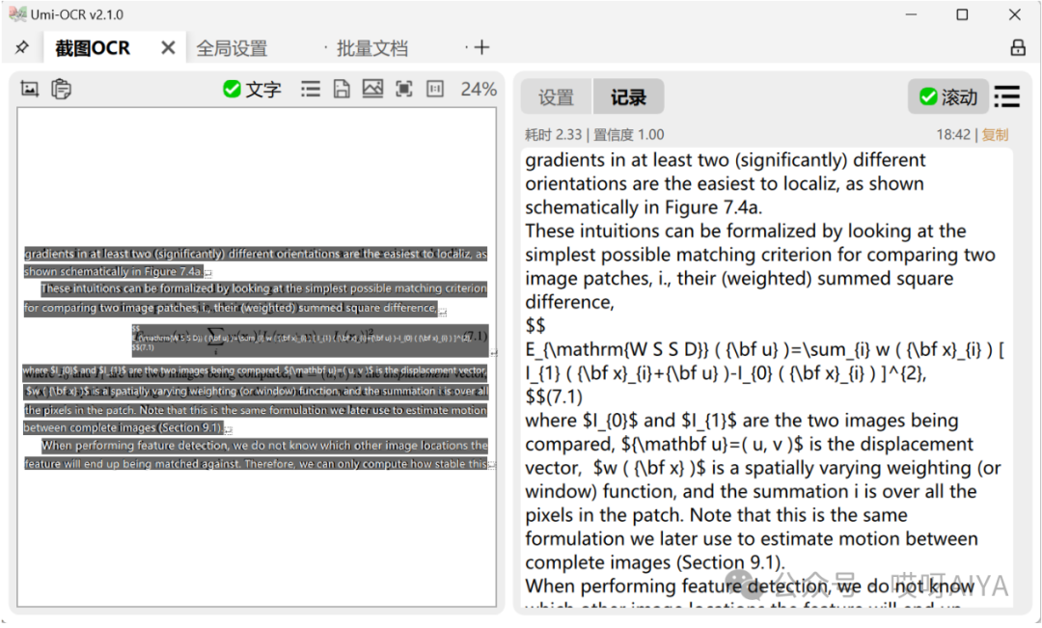Click the 复制 copy link
Image resolution: width=1042 pixels, height=628 pixels.
pyautogui.click(x=995, y=135)
